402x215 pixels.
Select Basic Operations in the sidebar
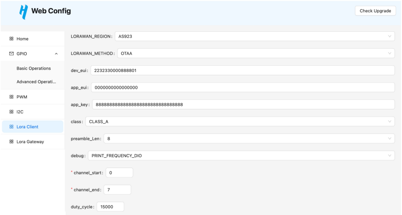point(34,69)
